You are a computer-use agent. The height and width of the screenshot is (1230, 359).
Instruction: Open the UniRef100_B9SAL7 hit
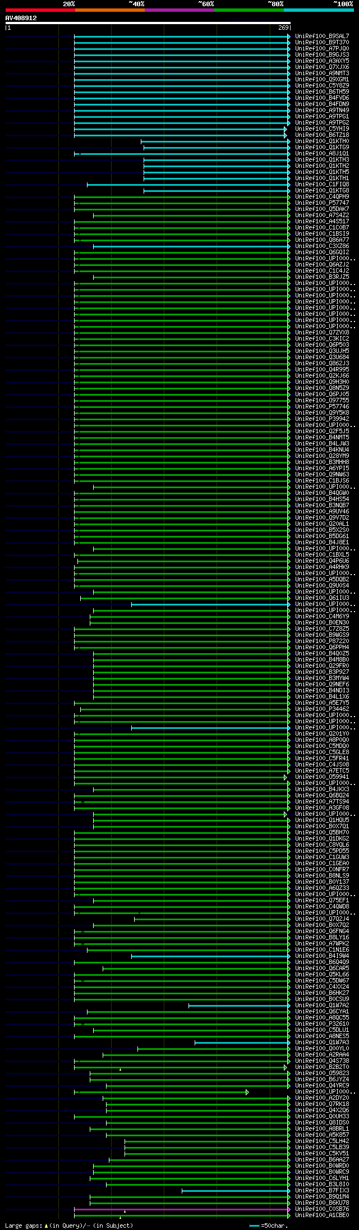[322, 36]
